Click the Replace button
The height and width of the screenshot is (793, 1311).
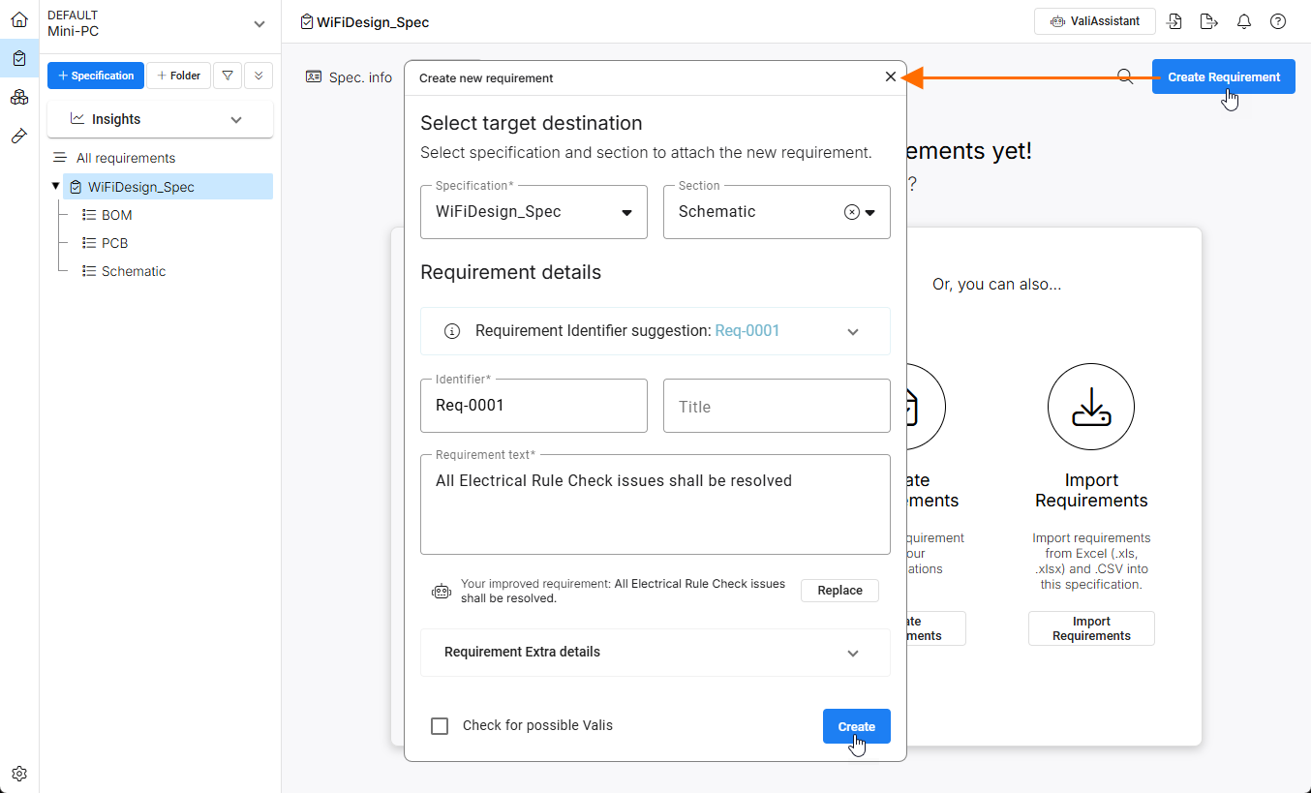coord(839,591)
